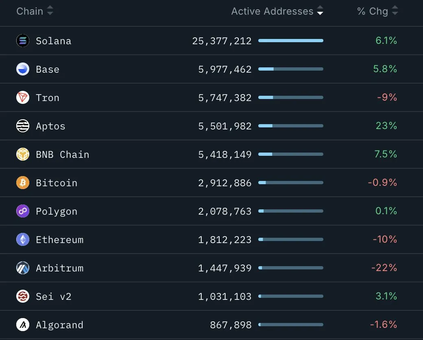Select value 867,898 for Algorand
The width and height of the screenshot is (423, 340).
pyautogui.click(x=231, y=325)
